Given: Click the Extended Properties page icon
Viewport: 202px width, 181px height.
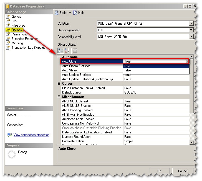Looking at the screenshot, I should pos(8,39).
